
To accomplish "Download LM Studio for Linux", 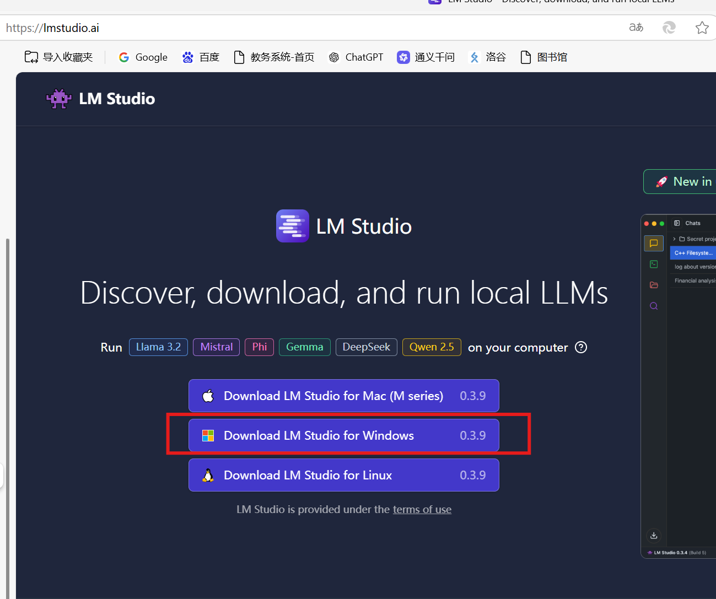I will pos(343,475).
